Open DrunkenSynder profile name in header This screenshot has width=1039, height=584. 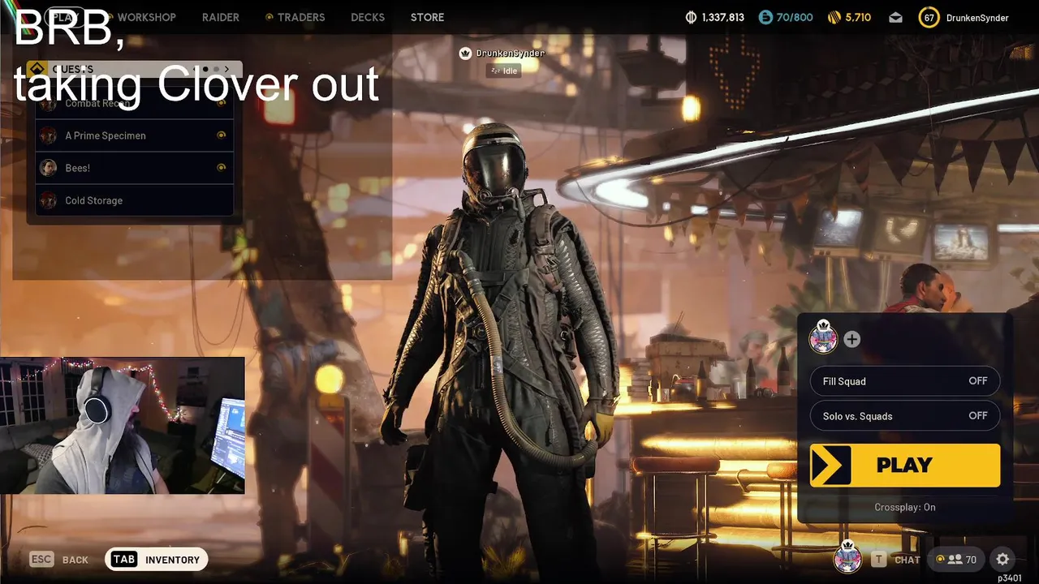[x=977, y=18]
